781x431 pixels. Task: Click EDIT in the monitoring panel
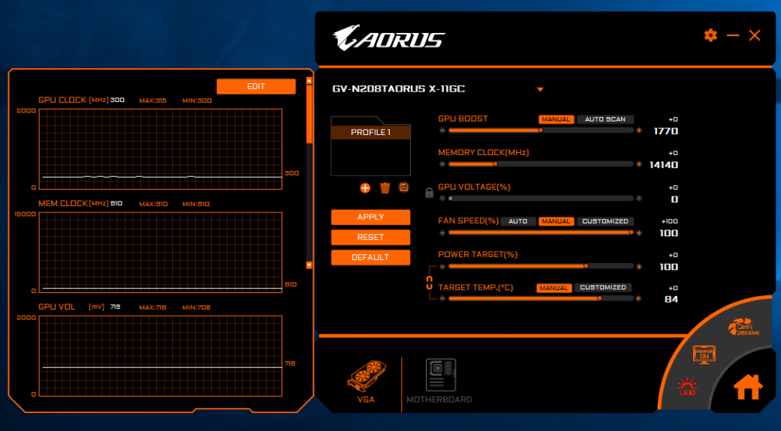[x=256, y=86]
